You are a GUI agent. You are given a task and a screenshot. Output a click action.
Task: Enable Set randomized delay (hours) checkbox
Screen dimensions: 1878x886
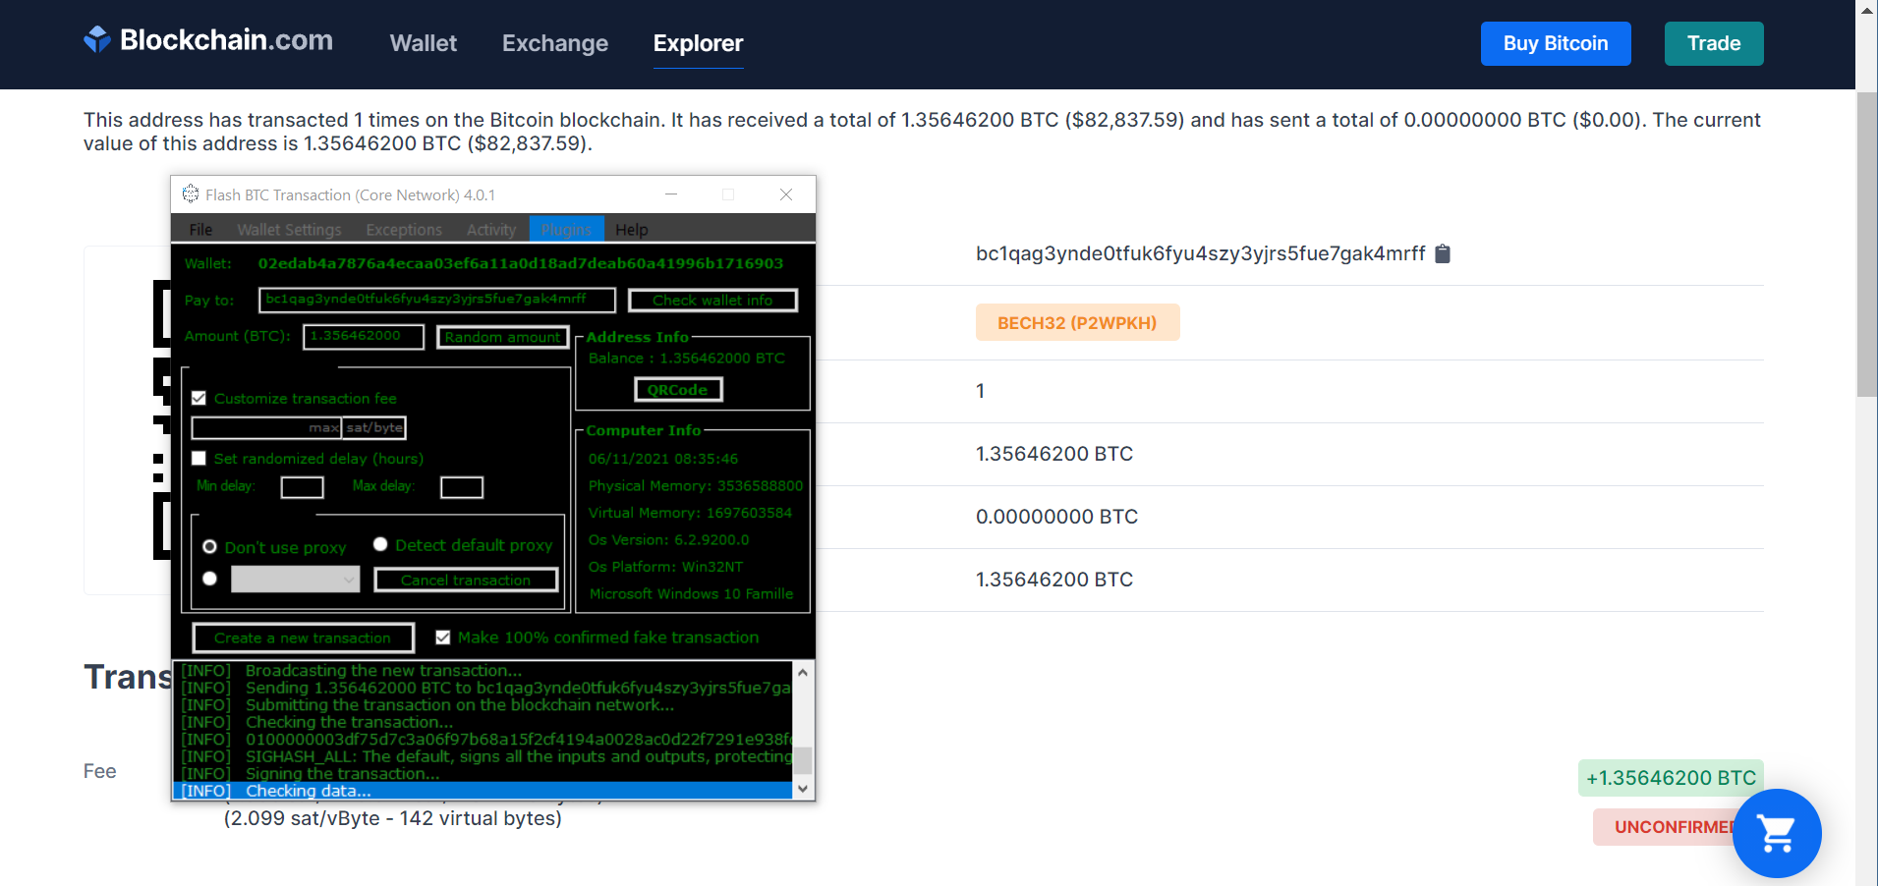(199, 459)
